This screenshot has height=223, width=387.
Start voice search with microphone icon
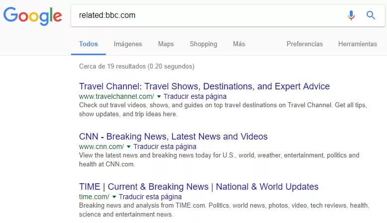pyautogui.click(x=351, y=15)
